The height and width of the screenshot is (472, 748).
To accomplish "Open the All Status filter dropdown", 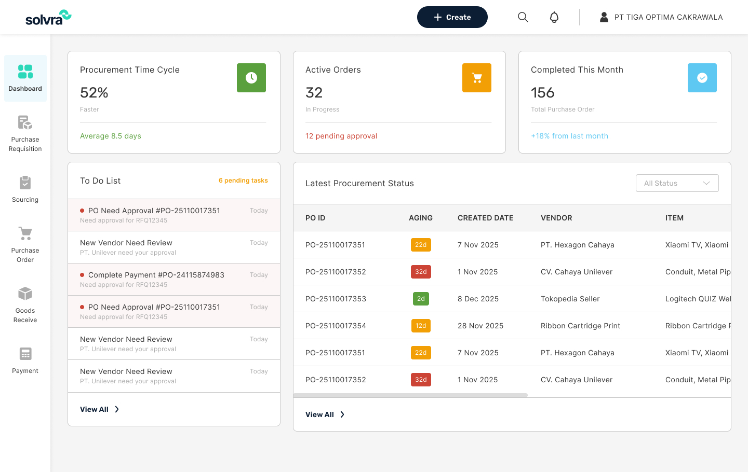I will pyautogui.click(x=677, y=183).
